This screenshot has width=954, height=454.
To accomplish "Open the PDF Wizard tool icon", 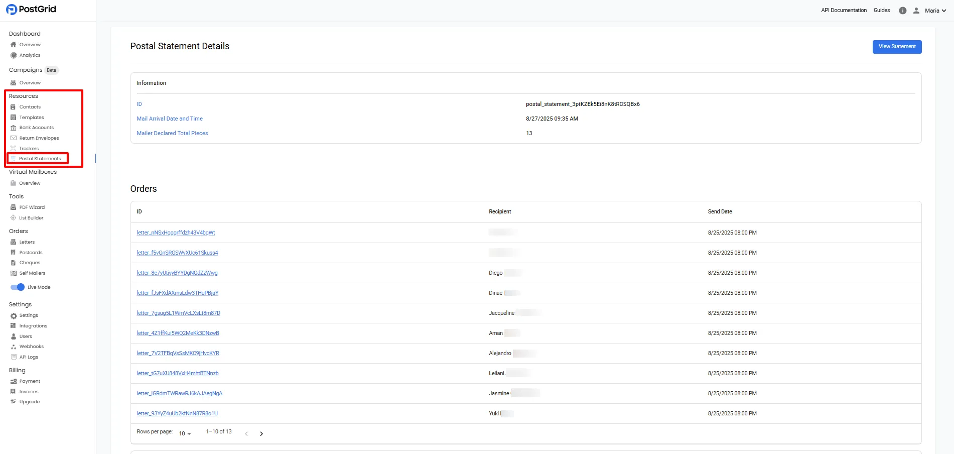I will 14,207.
